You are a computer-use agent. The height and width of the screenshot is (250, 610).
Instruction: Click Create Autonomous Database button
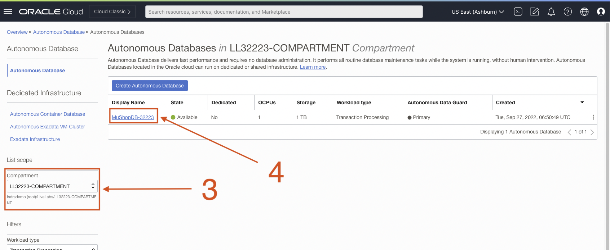[x=150, y=86]
